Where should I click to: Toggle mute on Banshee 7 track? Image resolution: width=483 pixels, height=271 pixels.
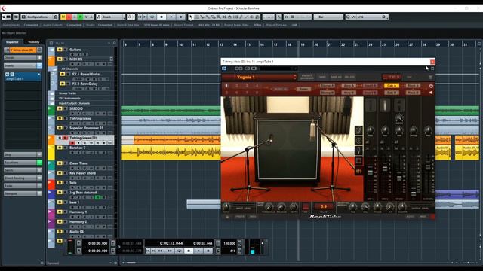(x=60, y=148)
